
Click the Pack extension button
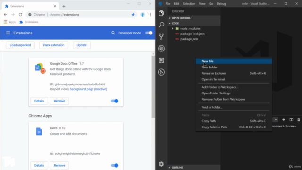(x=54, y=45)
